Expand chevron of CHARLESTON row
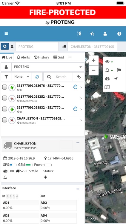The image size is (126, 224). click(81, 120)
